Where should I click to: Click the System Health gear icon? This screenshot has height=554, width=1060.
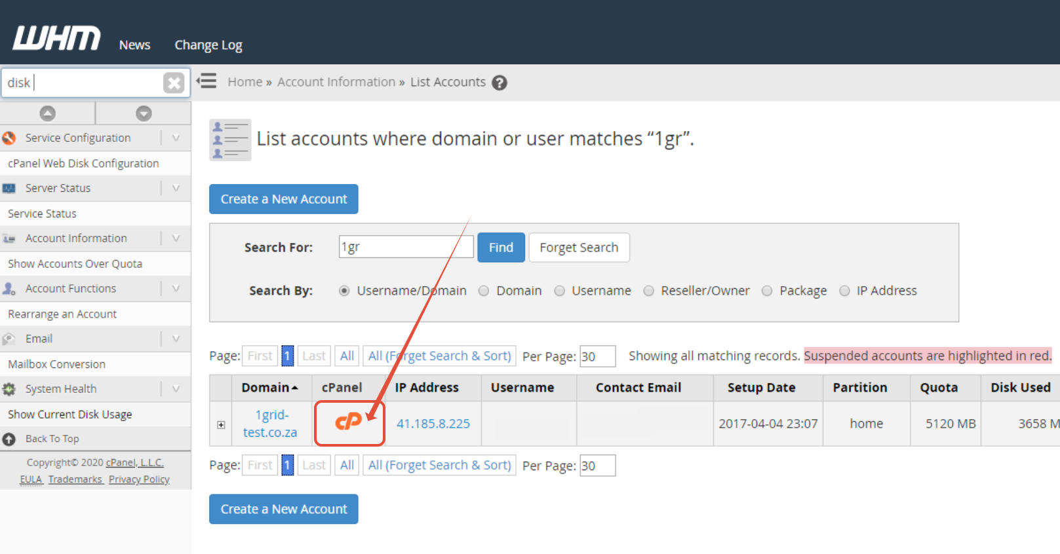click(x=9, y=389)
